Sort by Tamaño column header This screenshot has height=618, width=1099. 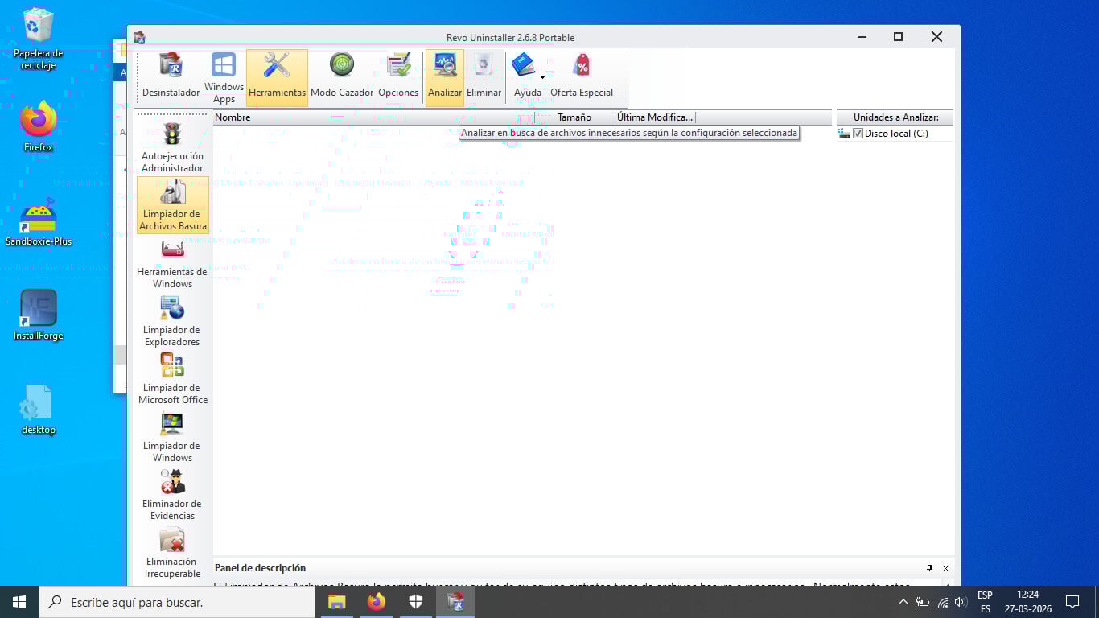(x=574, y=117)
